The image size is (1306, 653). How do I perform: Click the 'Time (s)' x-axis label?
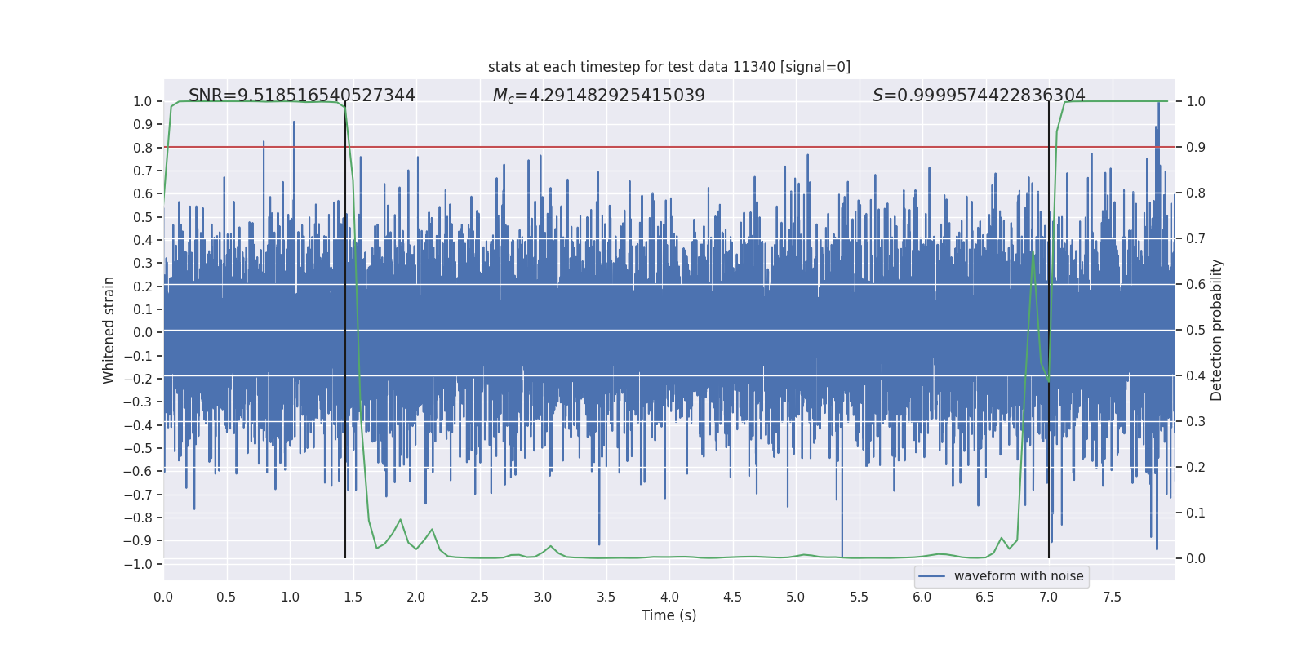click(x=669, y=615)
